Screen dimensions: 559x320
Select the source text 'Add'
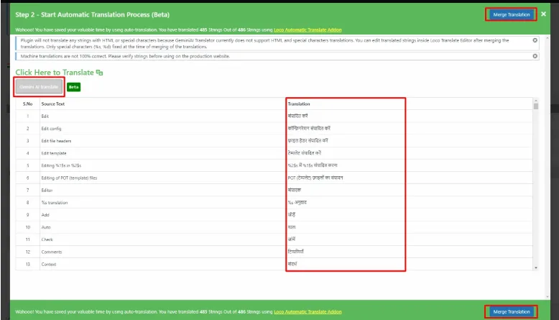[x=45, y=215]
